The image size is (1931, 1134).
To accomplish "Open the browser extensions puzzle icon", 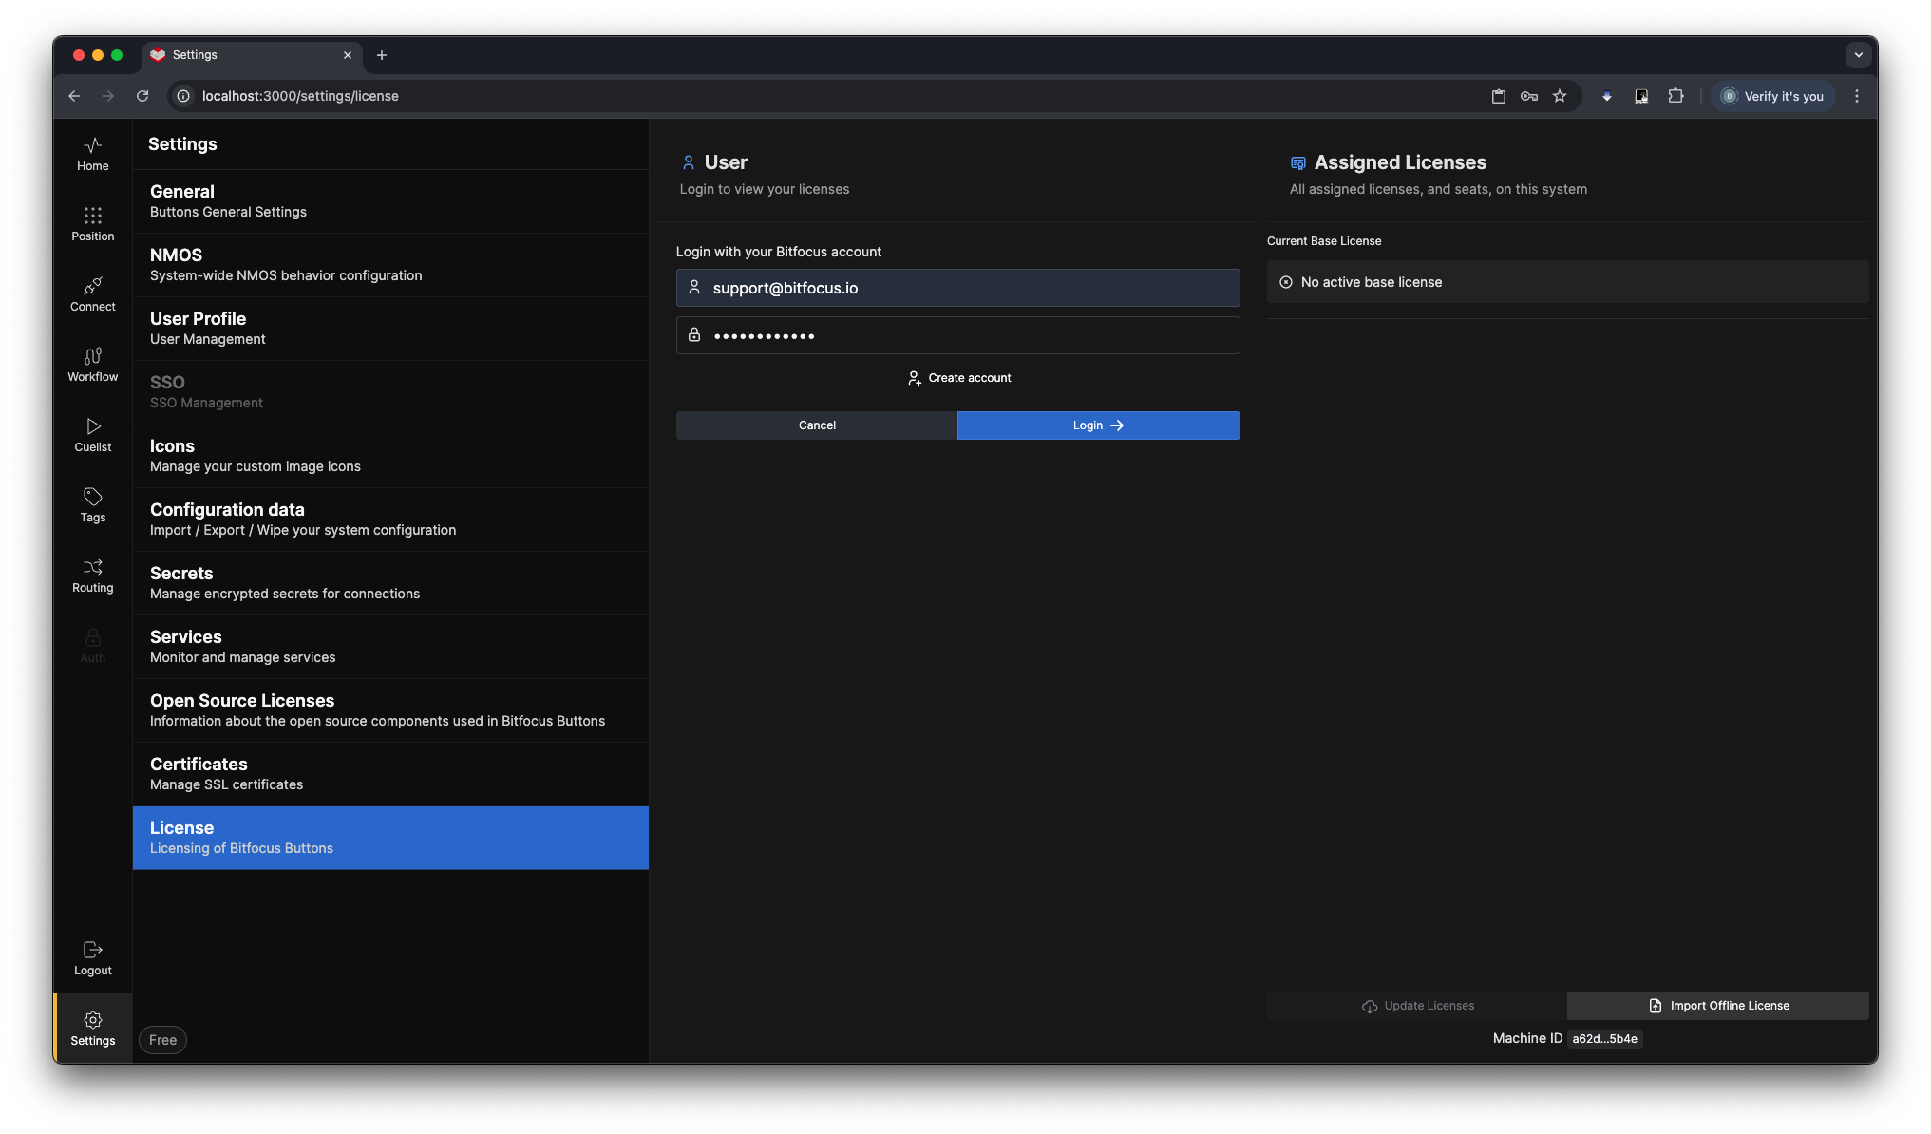I will click(x=1675, y=96).
